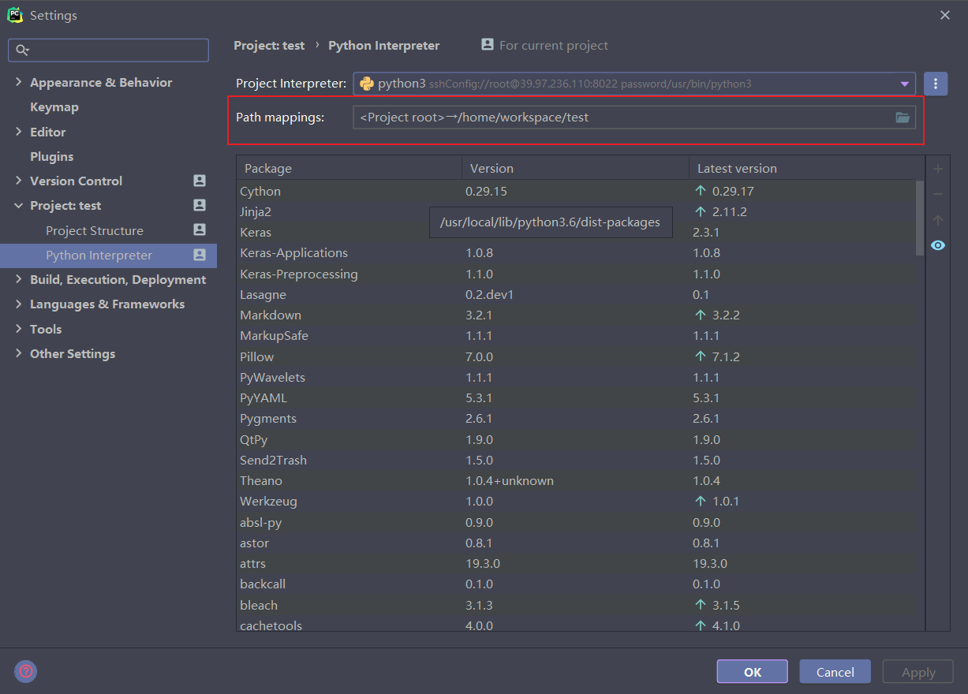This screenshot has width=968, height=694.
Task: Select the Keras-Applications package row
Action: pos(576,253)
